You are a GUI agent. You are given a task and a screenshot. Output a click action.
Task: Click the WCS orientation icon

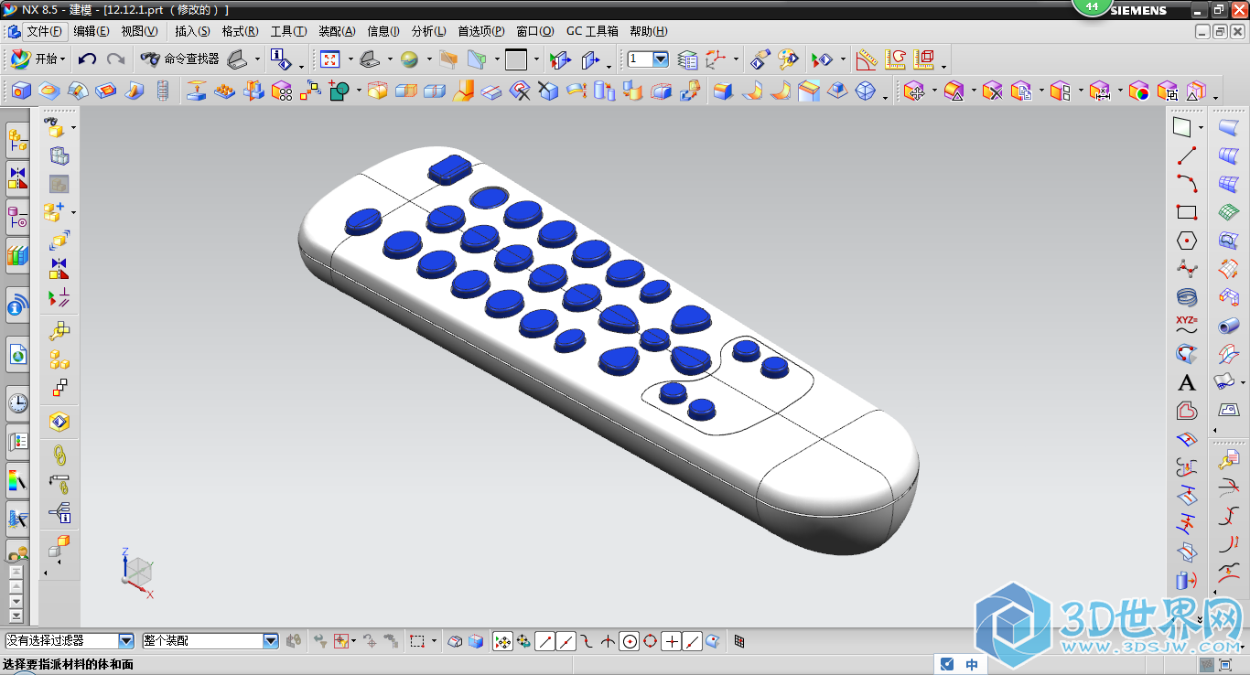pos(717,59)
